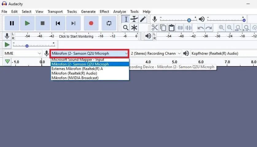257x147 pixels.
Task: Click Trim audio outside selection icon
Action: point(180,28)
